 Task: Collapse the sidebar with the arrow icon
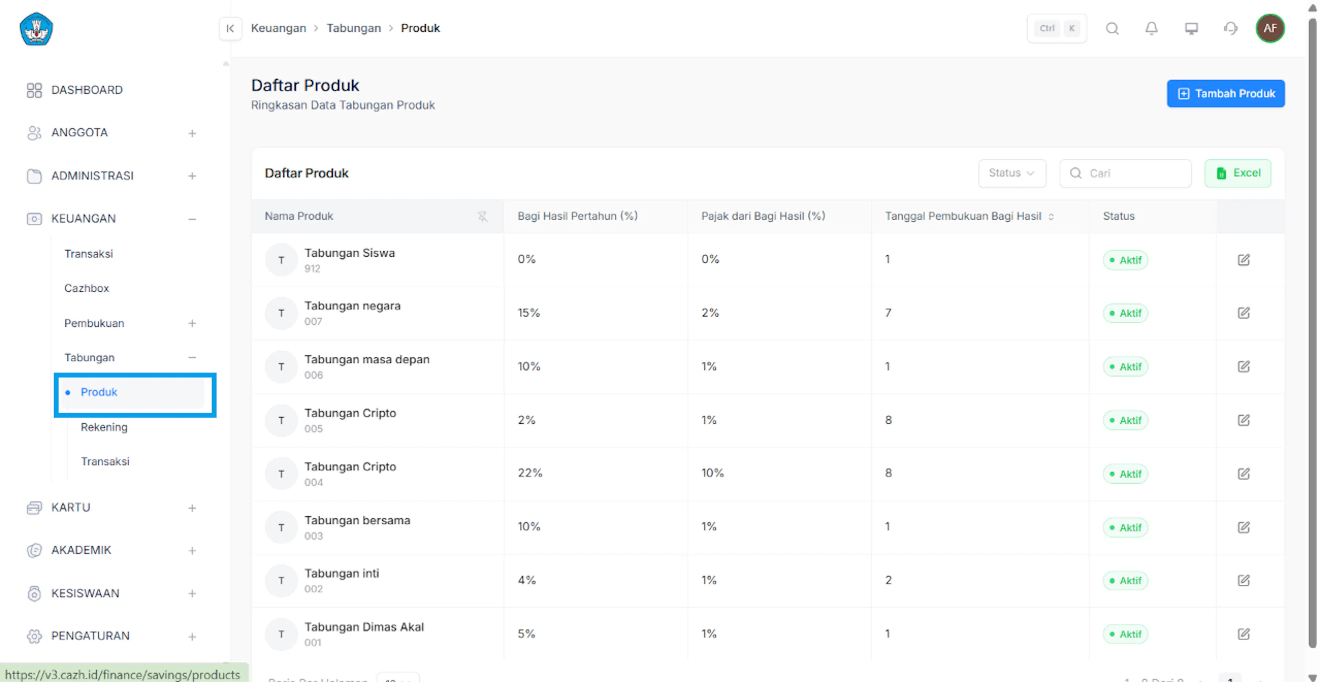click(x=230, y=28)
